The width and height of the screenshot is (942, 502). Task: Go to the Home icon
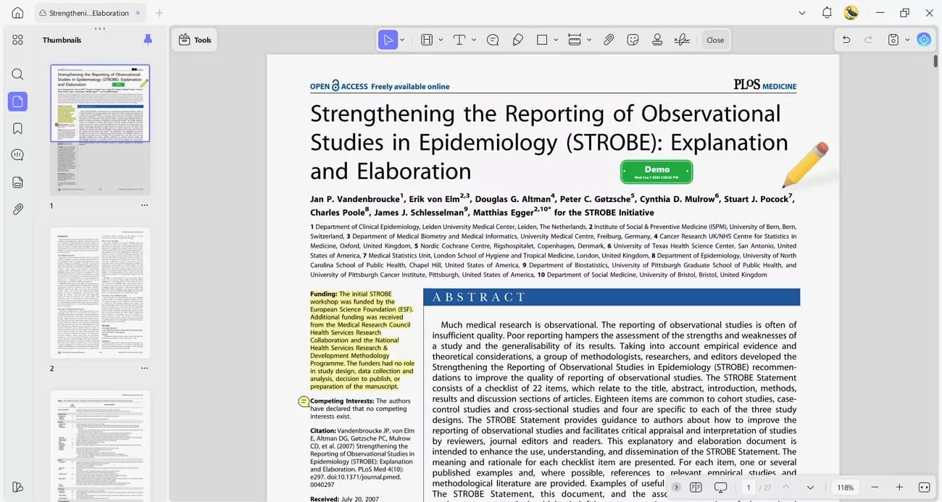pos(17,13)
